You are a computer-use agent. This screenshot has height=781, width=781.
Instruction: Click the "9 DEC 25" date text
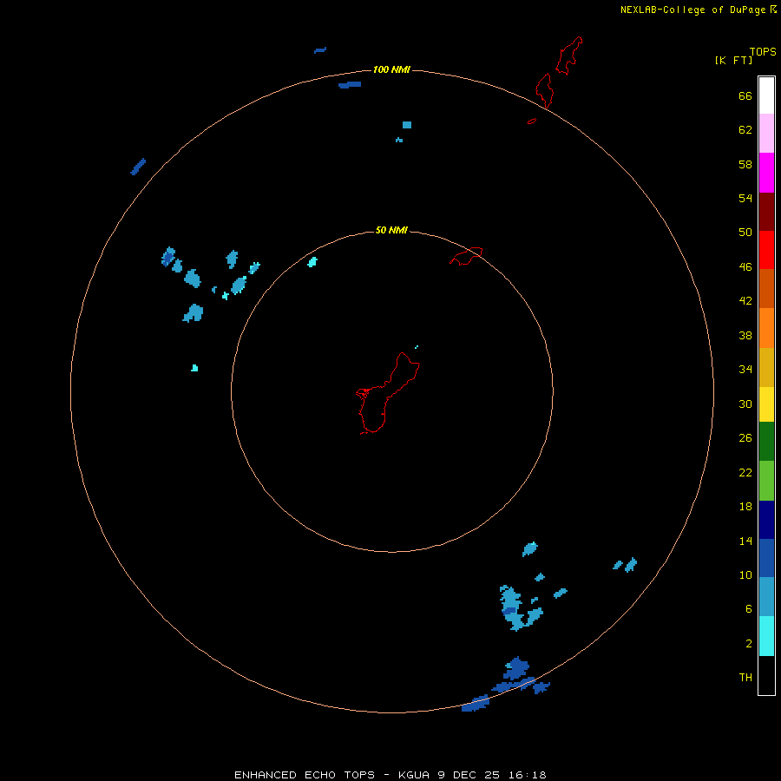point(469,775)
